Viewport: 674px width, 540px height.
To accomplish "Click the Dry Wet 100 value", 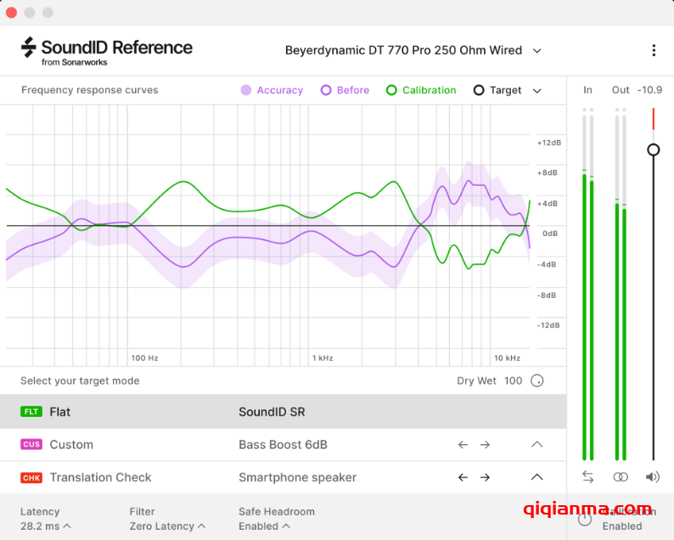I will click(x=513, y=381).
